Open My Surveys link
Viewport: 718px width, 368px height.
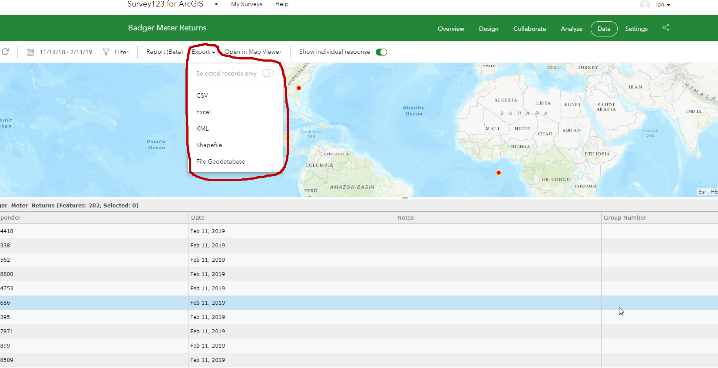point(247,4)
